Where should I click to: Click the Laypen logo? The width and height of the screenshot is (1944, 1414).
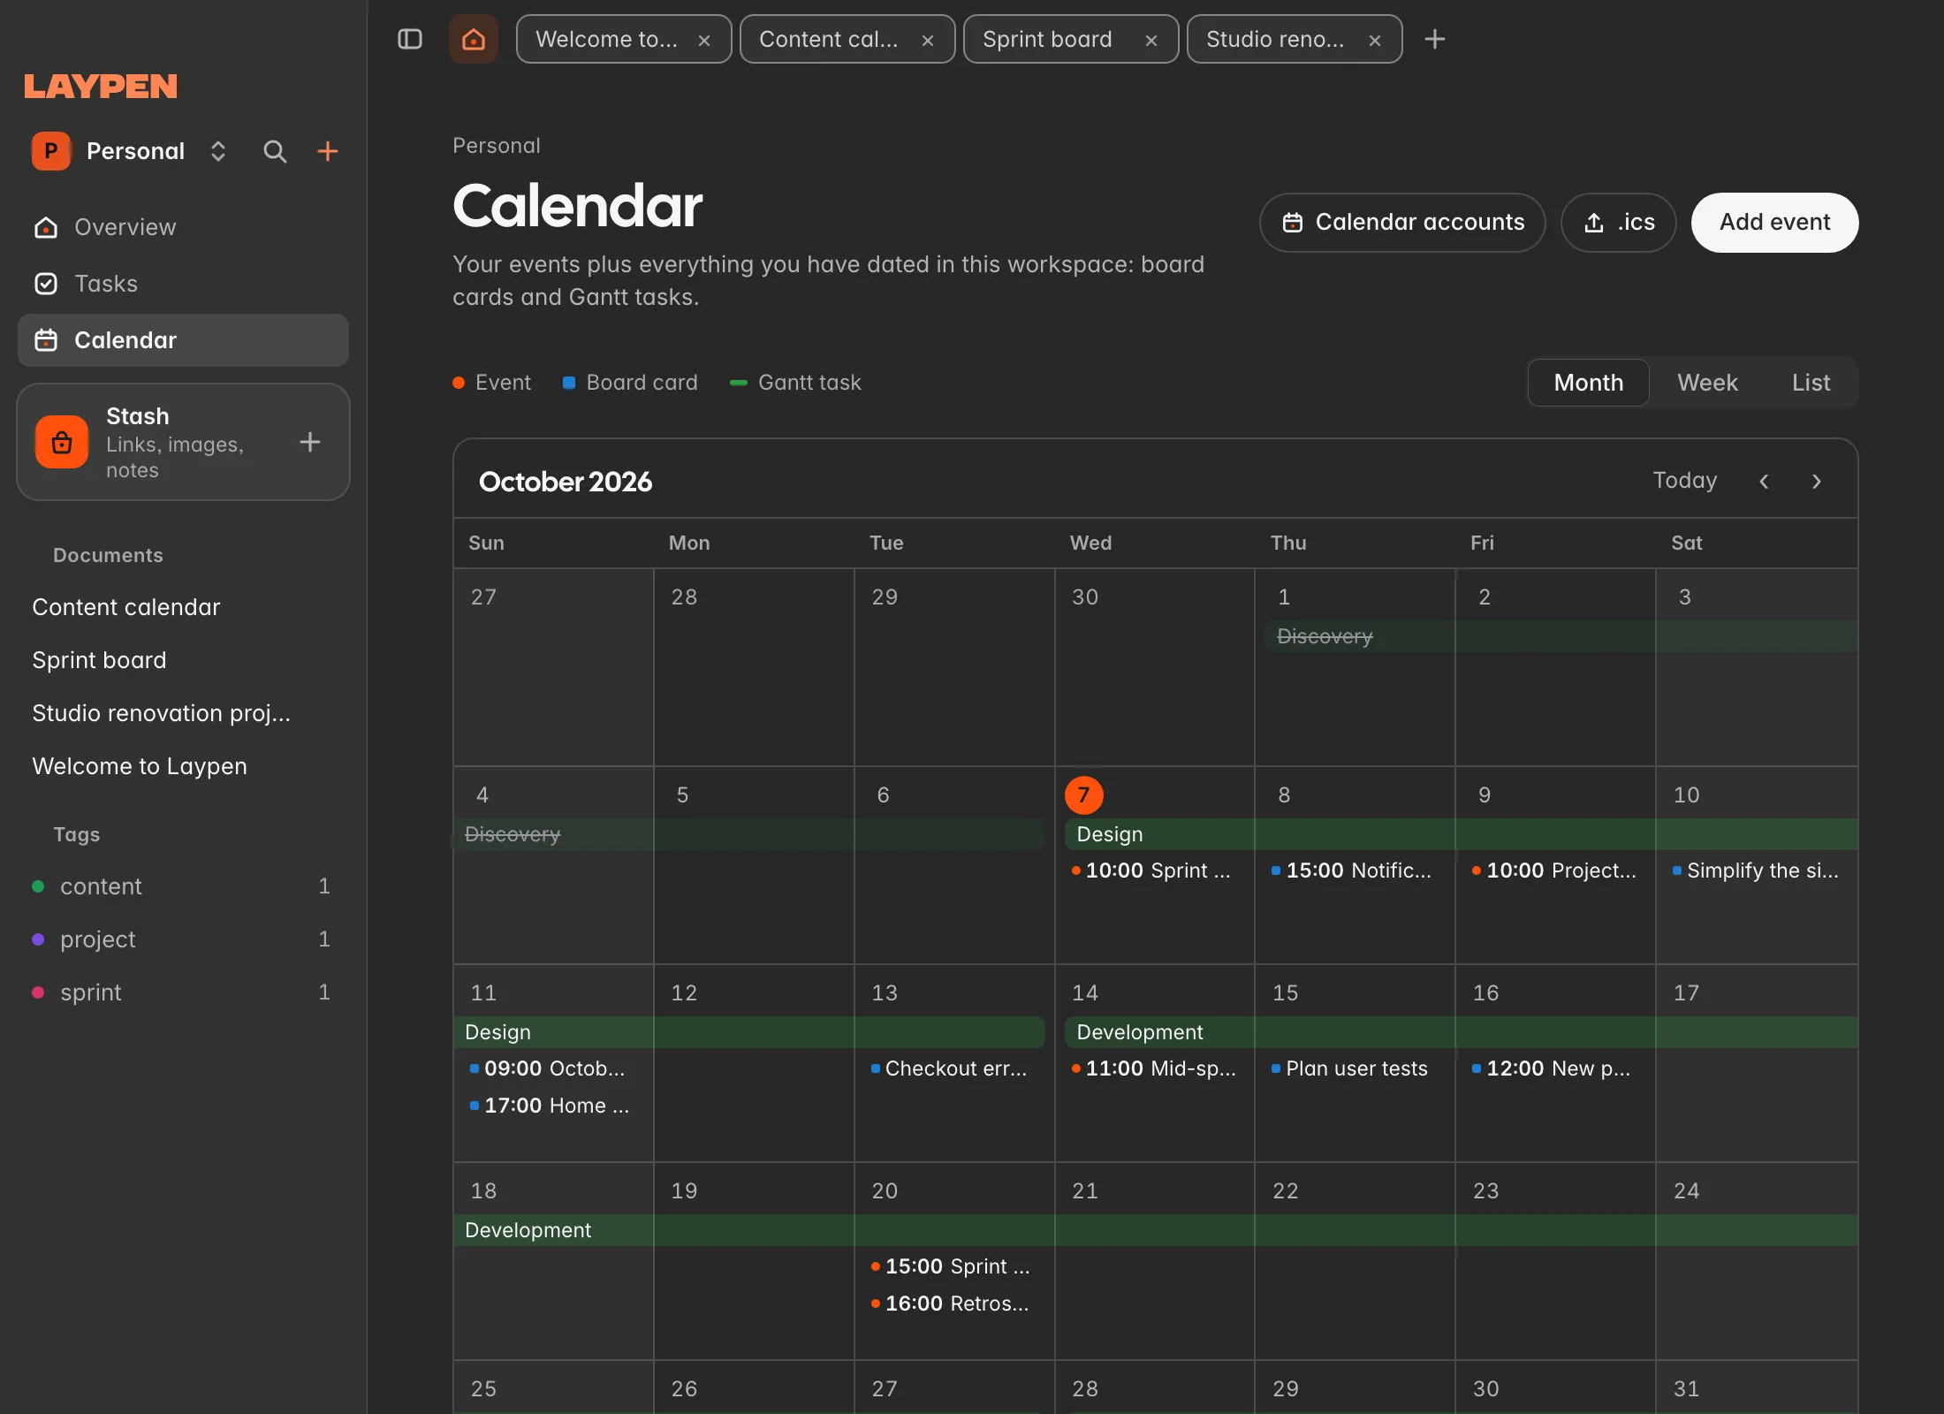[x=101, y=87]
